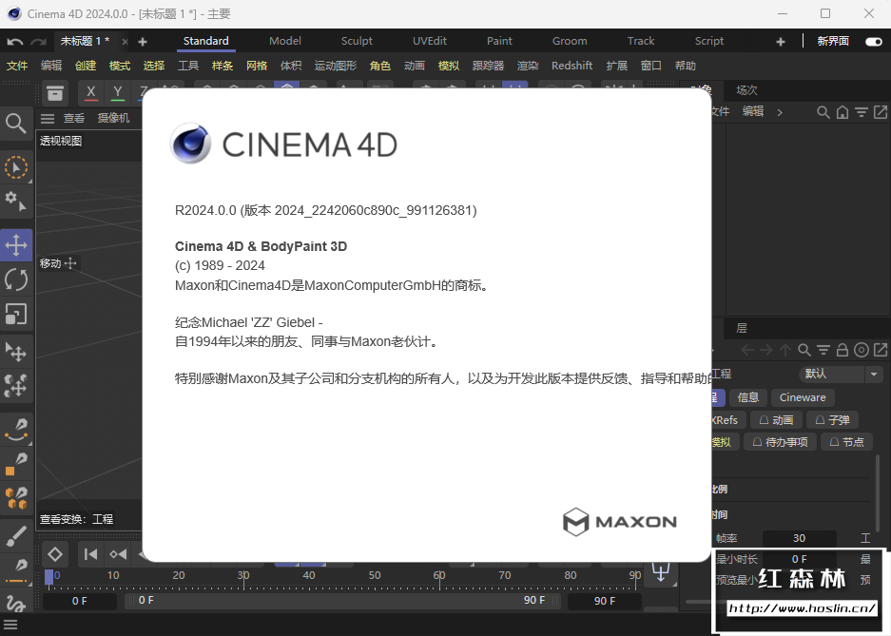891x636 pixels.
Task: Click the Redo arrow icon
Action: pos(38,42)
